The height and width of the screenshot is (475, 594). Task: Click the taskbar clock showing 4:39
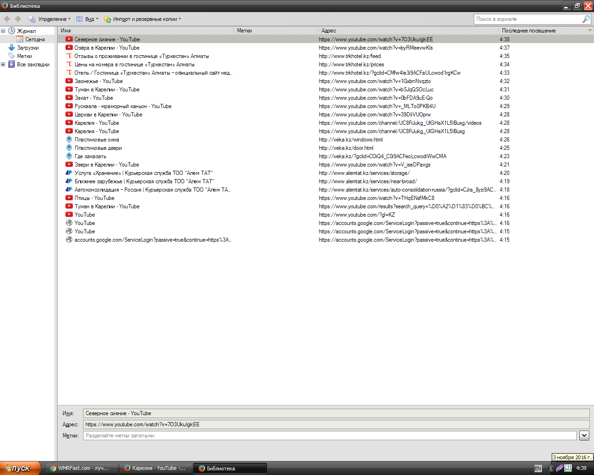click(x=581, y=469)
